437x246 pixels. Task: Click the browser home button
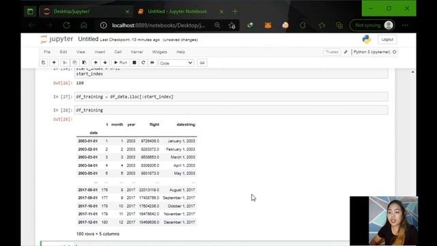(83, 25)
